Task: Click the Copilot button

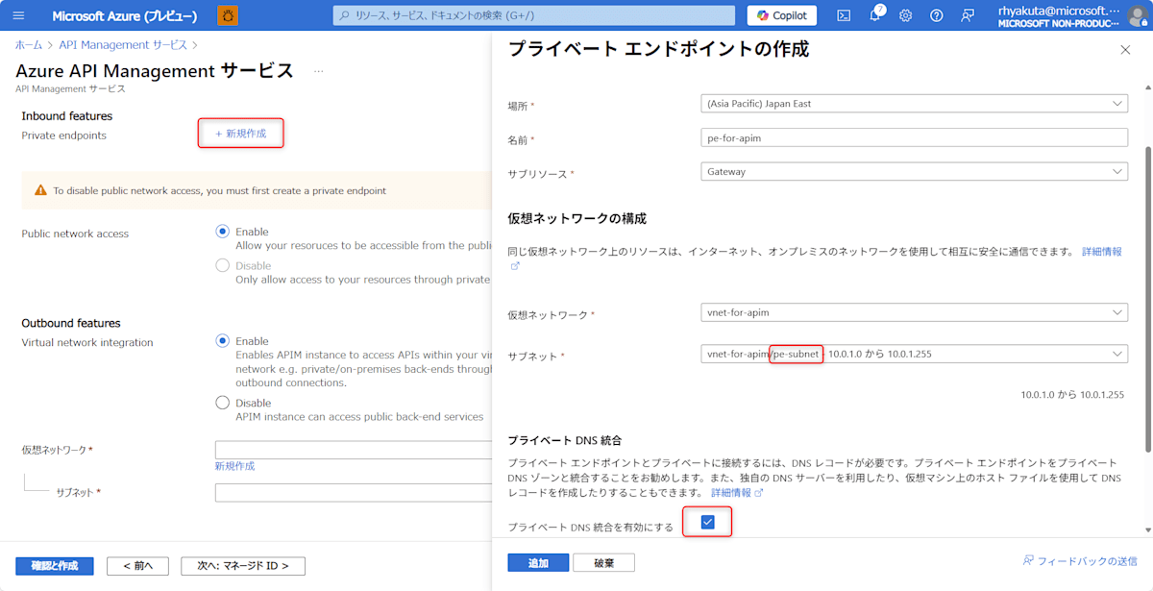Action: click(x=782, y=15)
